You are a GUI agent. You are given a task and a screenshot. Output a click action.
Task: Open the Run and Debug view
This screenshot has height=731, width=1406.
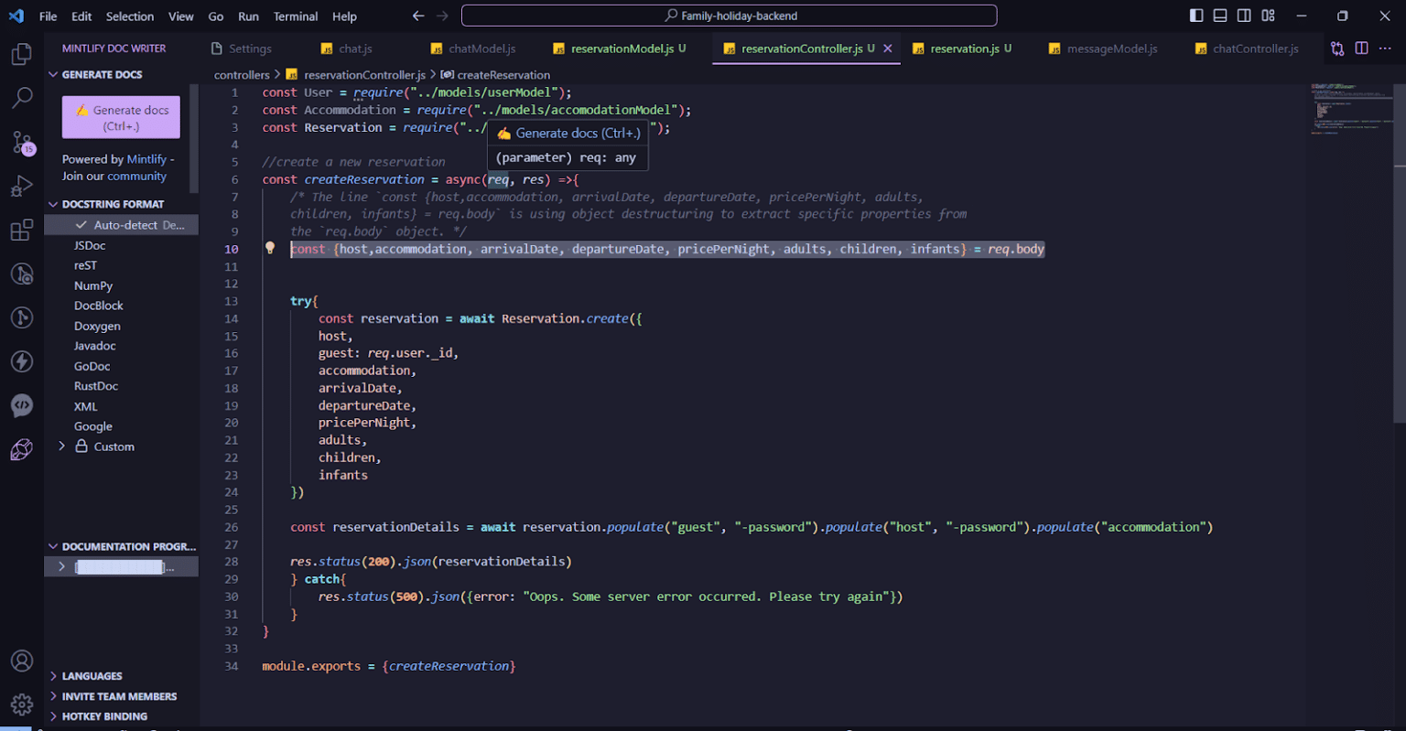pyautogui.click(x=21, y=186)
